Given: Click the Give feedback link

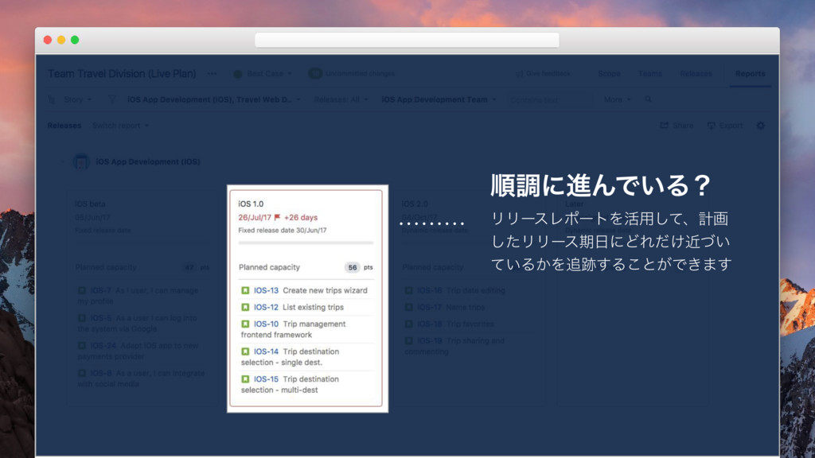Looking at the screenshot, I should coord(543,74).
